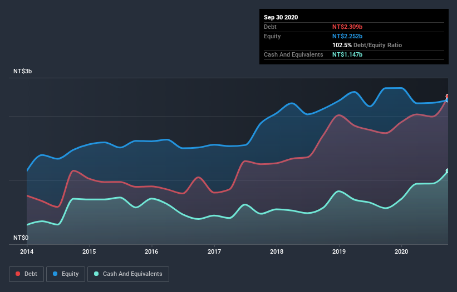Select the 2018 x-axis label
The width and height of the screenshot is (457, 292).
tap(277, 251)
